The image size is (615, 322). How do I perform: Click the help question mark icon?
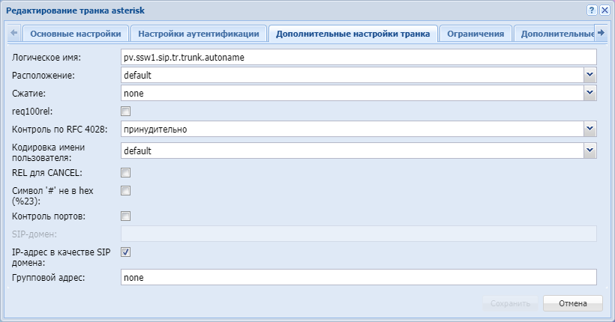click(x=592, y=10)
